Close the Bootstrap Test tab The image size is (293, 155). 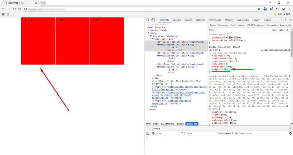click(36, 3)
